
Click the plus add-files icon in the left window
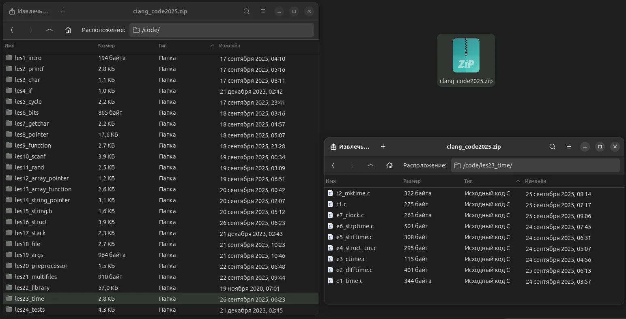(x=62, y=11)
